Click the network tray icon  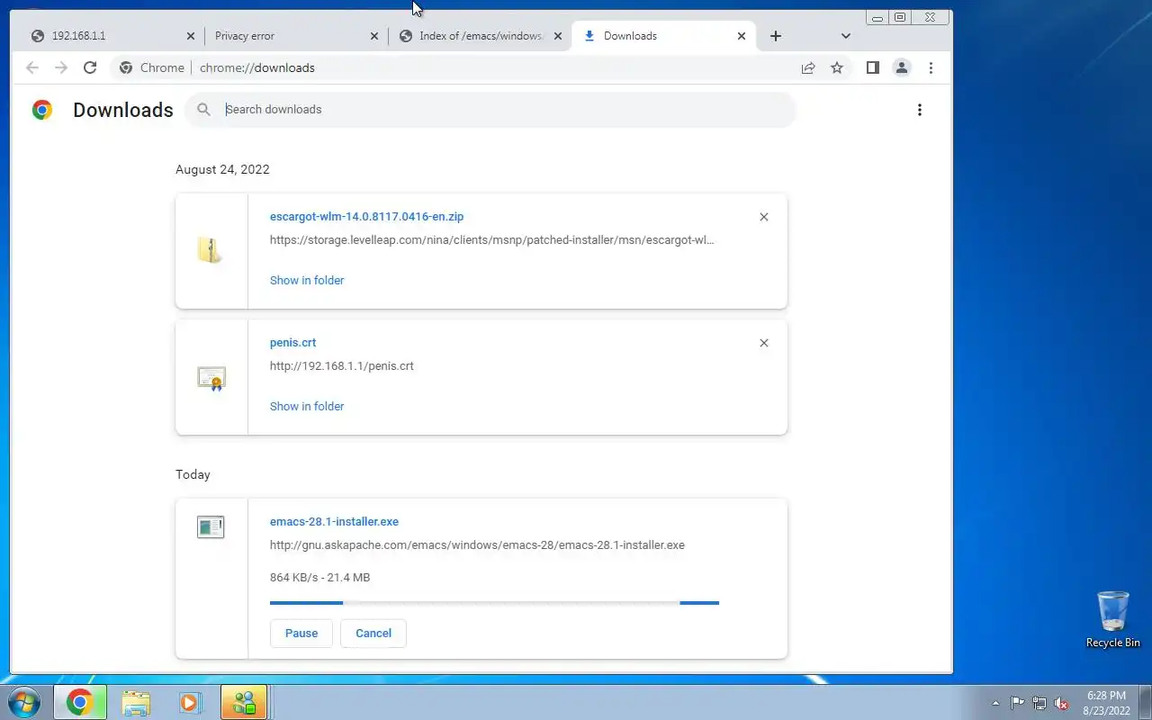1039,703
